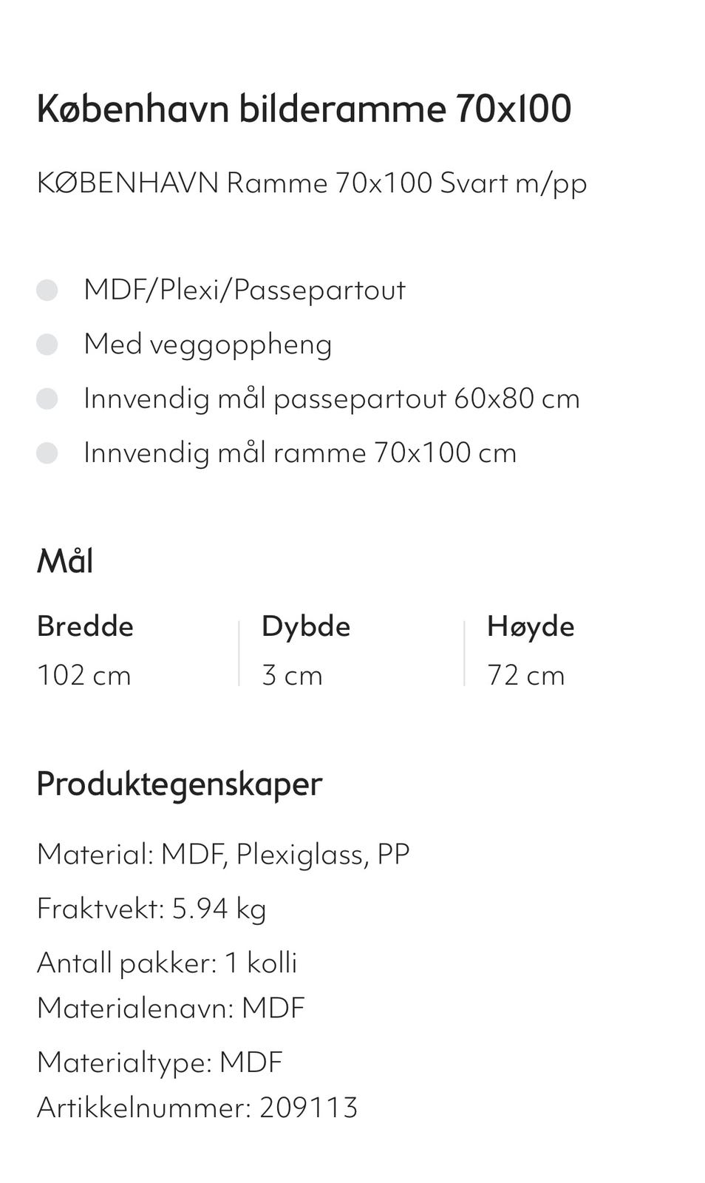
Task: Click the Fraktvekt: 5.94 kg line
Action: 151,908
